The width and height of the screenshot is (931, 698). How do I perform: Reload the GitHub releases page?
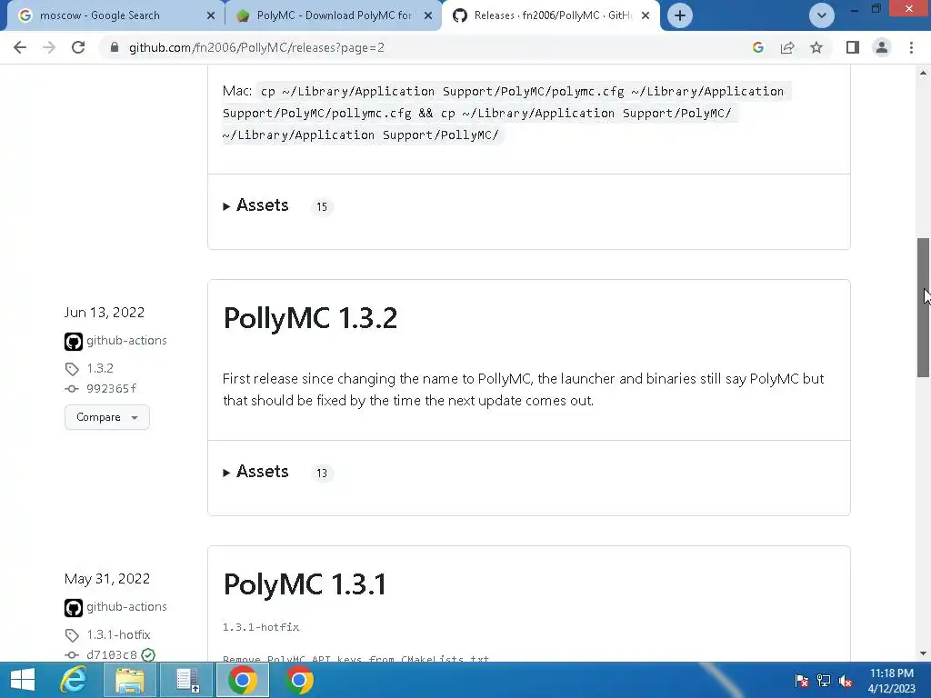pos(78,47)
